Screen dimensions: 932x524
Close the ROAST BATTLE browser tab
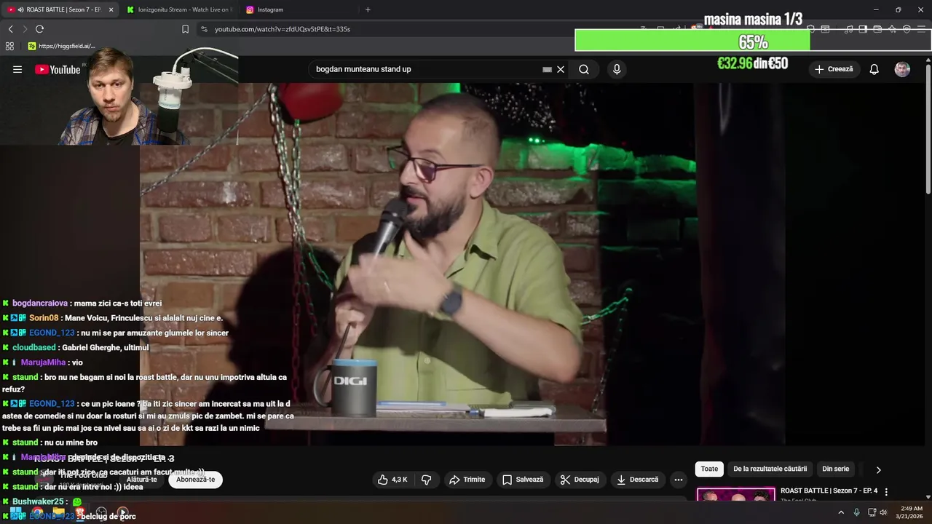coord(111,9)
